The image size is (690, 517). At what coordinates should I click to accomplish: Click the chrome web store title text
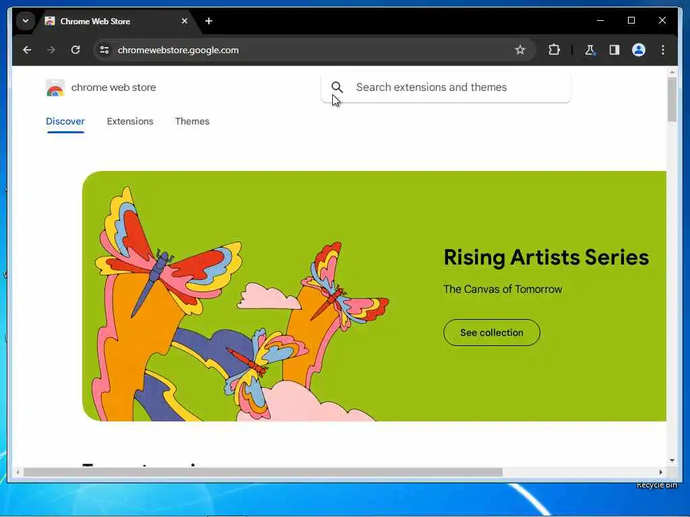[113, 88]
